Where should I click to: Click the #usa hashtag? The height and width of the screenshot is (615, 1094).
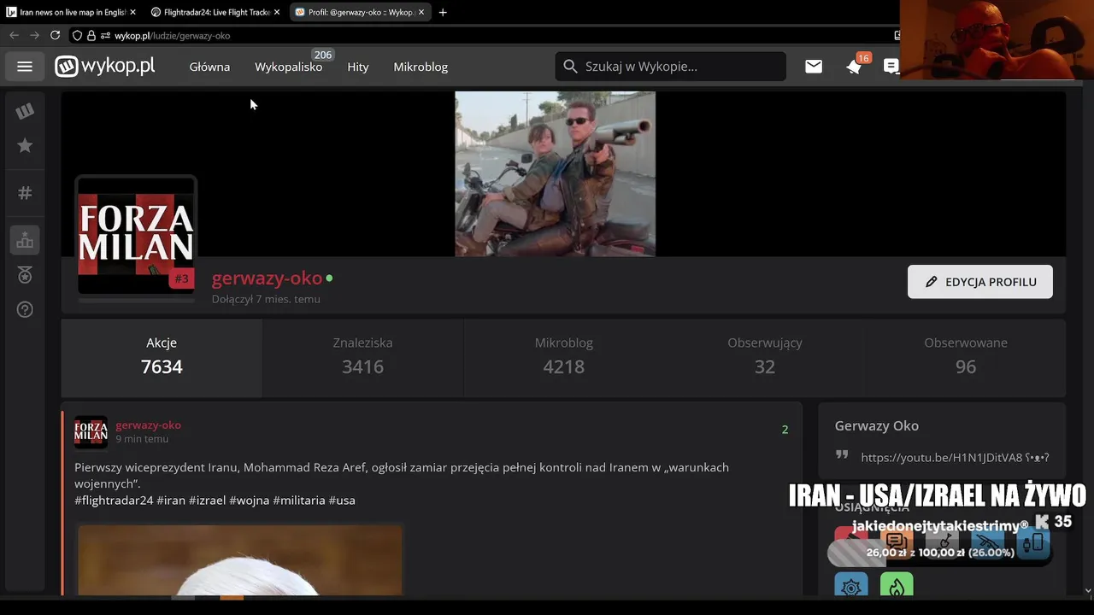pyautogui.click(x=342, y=500)
